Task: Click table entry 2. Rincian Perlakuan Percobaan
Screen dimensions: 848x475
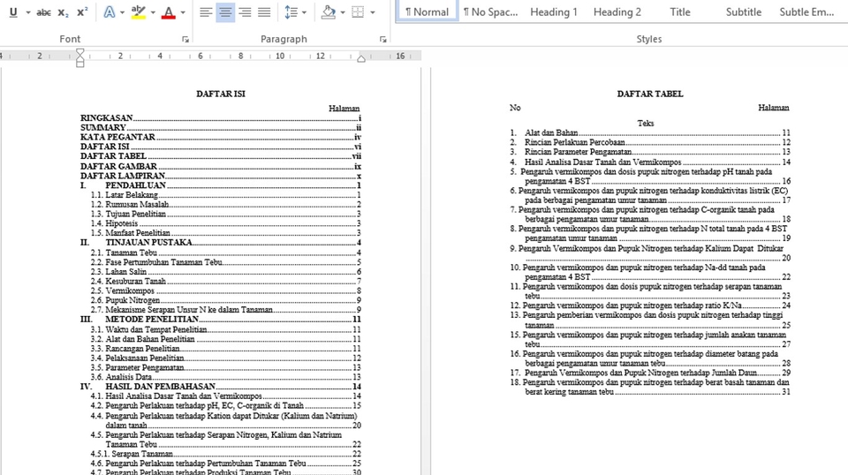Action: 650,142
